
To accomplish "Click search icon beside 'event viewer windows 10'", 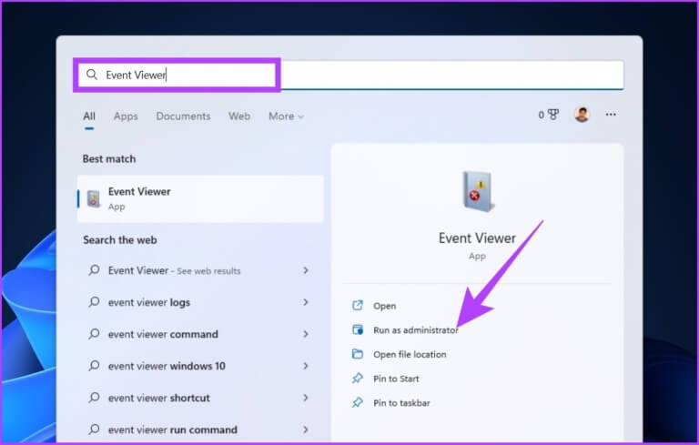I will click(x=94, y=366).
